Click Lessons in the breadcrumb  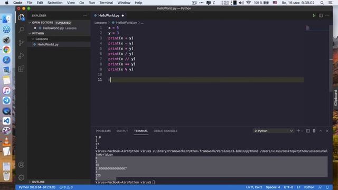click(100, 23)
